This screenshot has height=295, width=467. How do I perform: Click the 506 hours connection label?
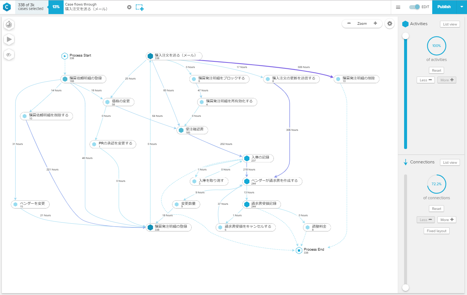(303, 67)
